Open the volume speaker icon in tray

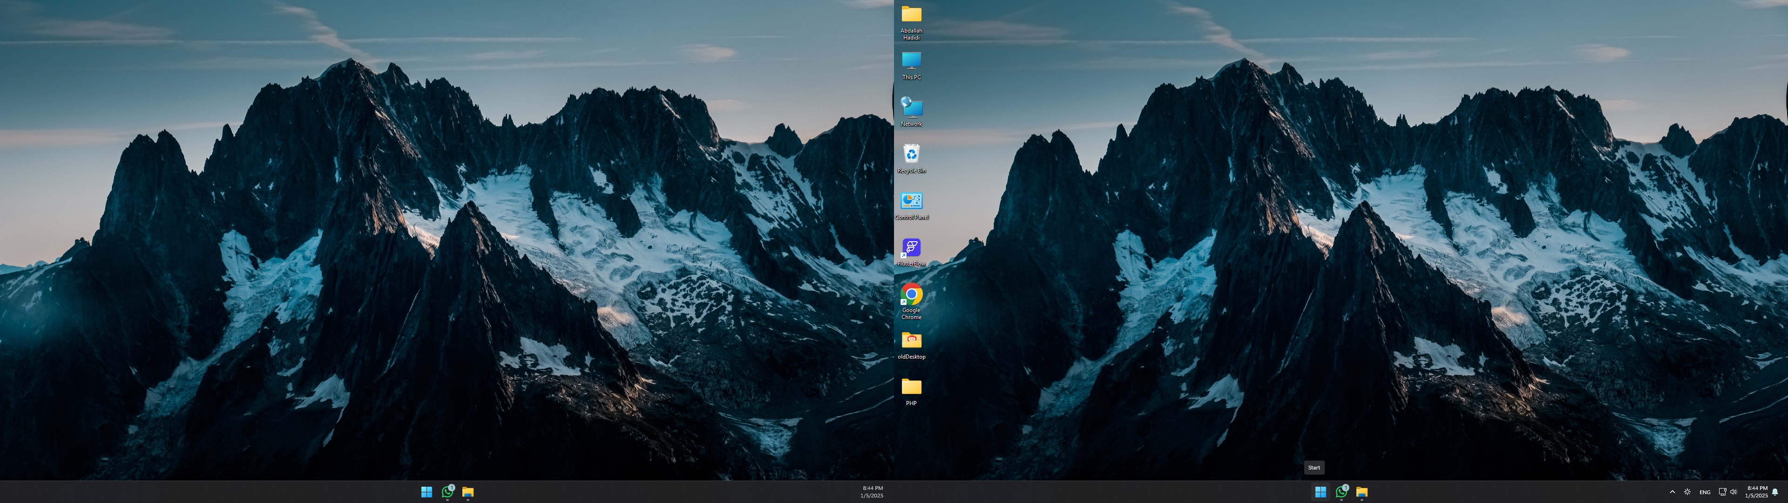point(1733,492)
